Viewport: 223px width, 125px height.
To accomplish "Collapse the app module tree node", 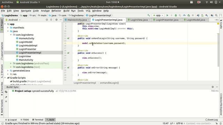I will point(5,24).
